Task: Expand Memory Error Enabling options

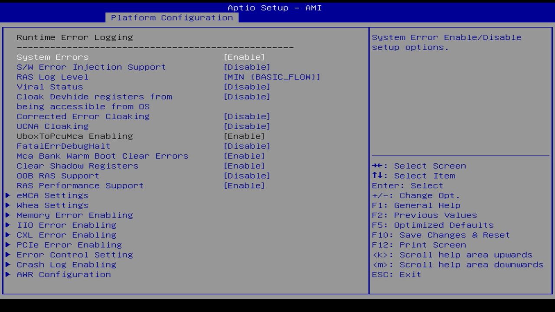Action: pyautogui.click(x=75, y=215)
